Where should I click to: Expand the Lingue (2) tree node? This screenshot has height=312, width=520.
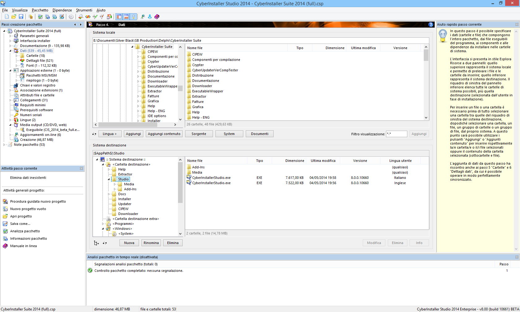pyautogui.click(x=10, y=120)
